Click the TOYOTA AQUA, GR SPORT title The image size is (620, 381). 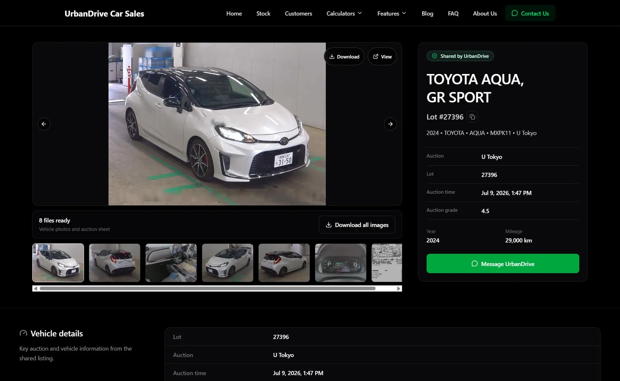click(x=475, y=88)
